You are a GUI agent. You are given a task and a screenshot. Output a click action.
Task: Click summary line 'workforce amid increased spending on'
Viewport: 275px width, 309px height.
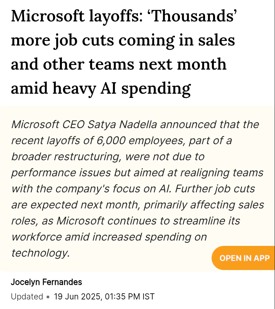(109, 237)
